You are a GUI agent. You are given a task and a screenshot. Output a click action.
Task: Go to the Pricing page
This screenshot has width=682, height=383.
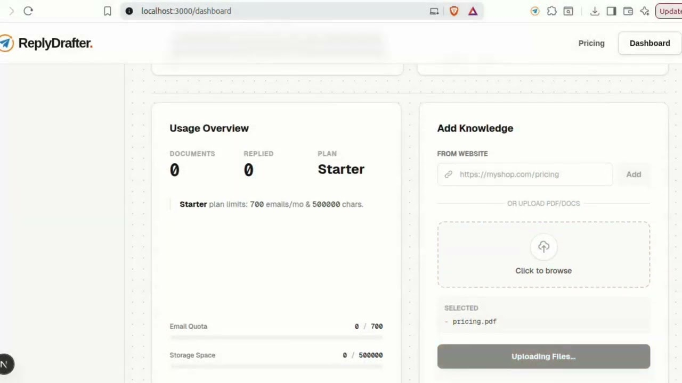[591, 43]
